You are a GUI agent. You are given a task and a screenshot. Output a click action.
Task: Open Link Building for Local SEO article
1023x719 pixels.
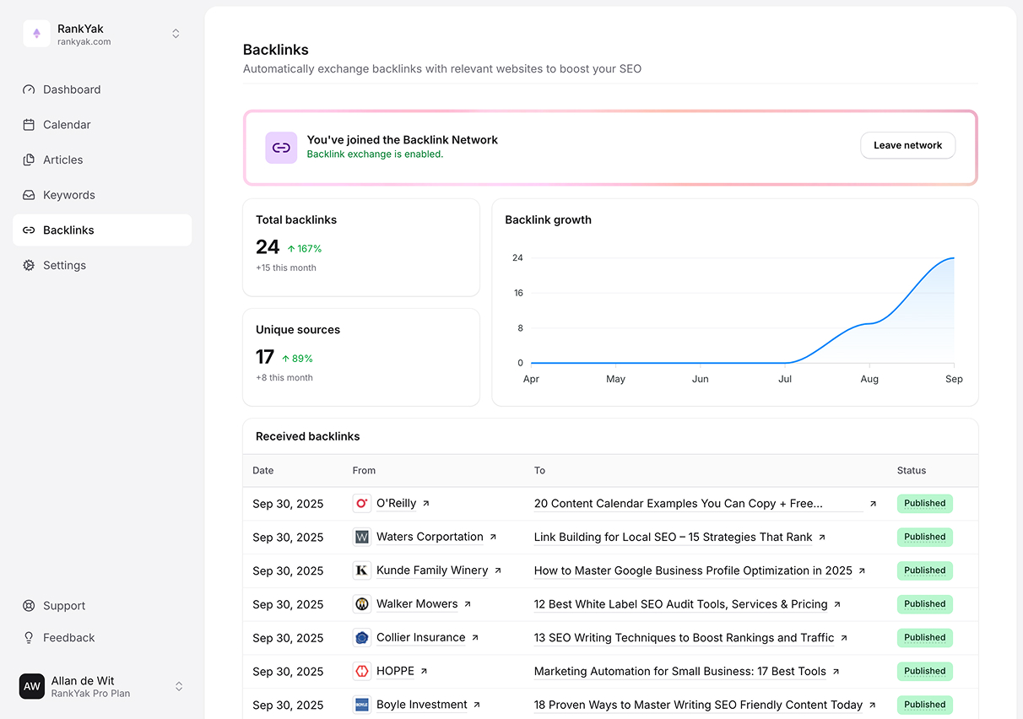pyautogui.click(x=673, y=538)
